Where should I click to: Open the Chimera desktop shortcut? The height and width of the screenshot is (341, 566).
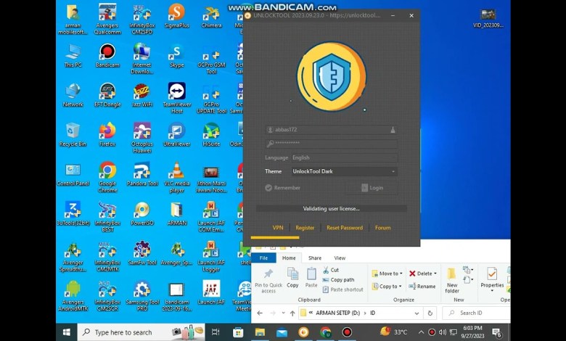pos(211,16)
